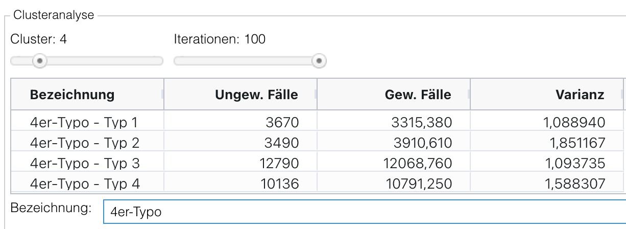Image resolution: width=626 pixels, height=229 pixels.
Task: Click the weighted cases cell 12068,760
Action: point(417,164)
